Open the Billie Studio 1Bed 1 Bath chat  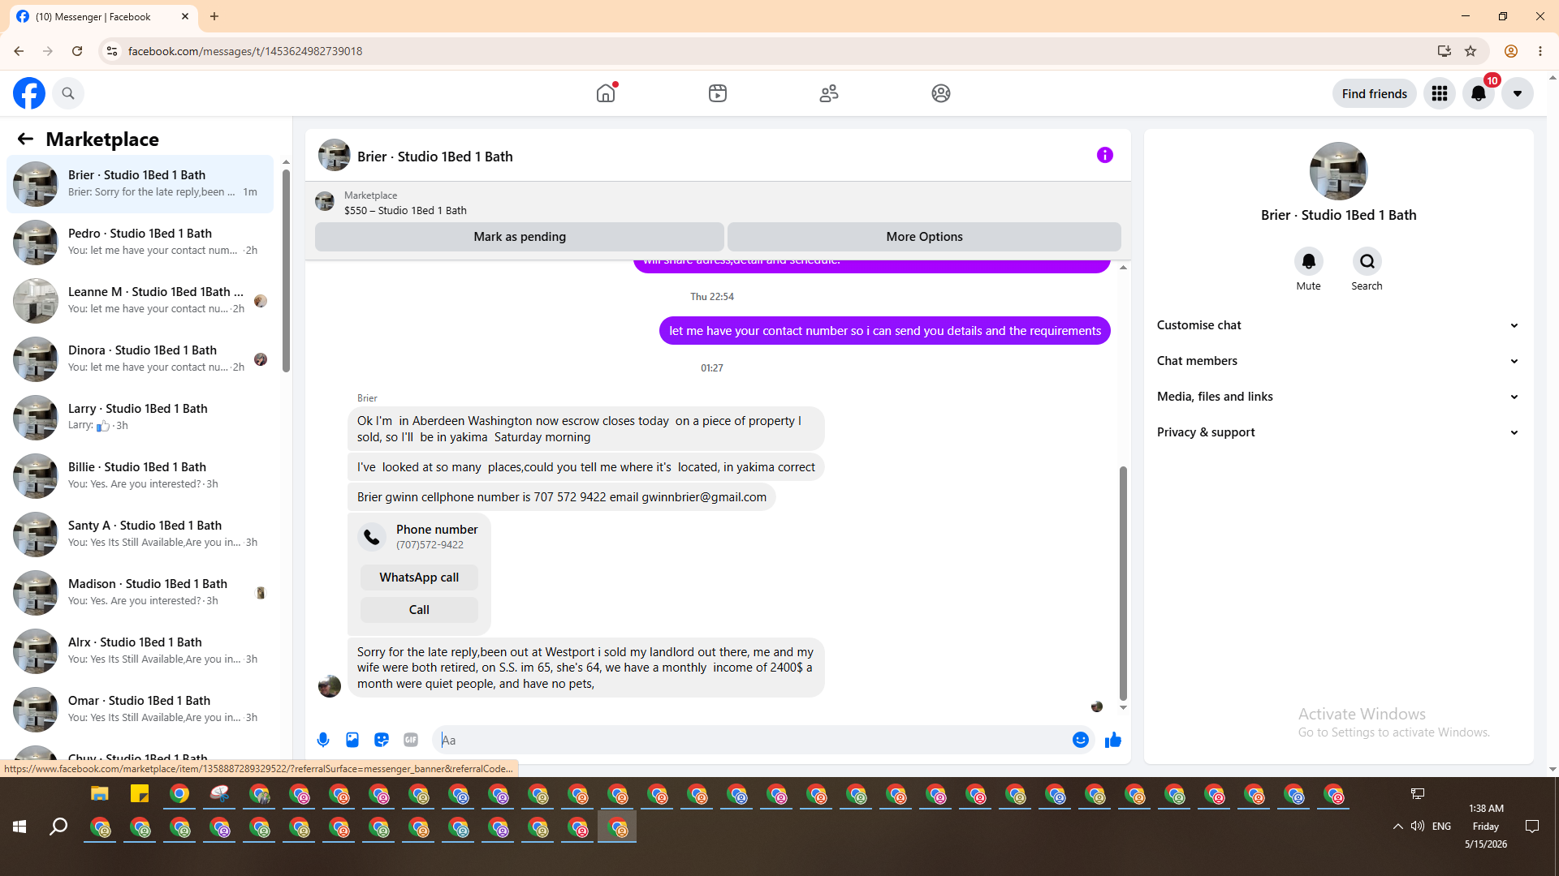(140, 476)
